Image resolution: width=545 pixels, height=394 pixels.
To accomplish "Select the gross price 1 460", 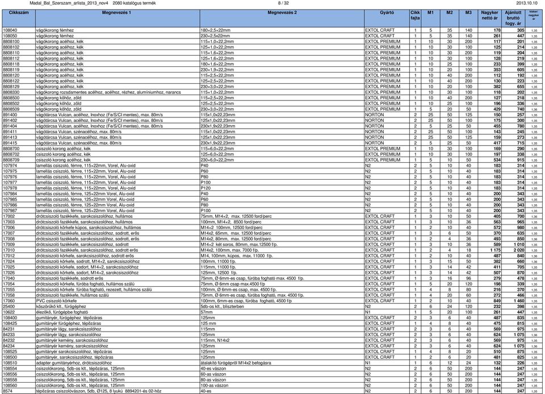I will point(518,301).
